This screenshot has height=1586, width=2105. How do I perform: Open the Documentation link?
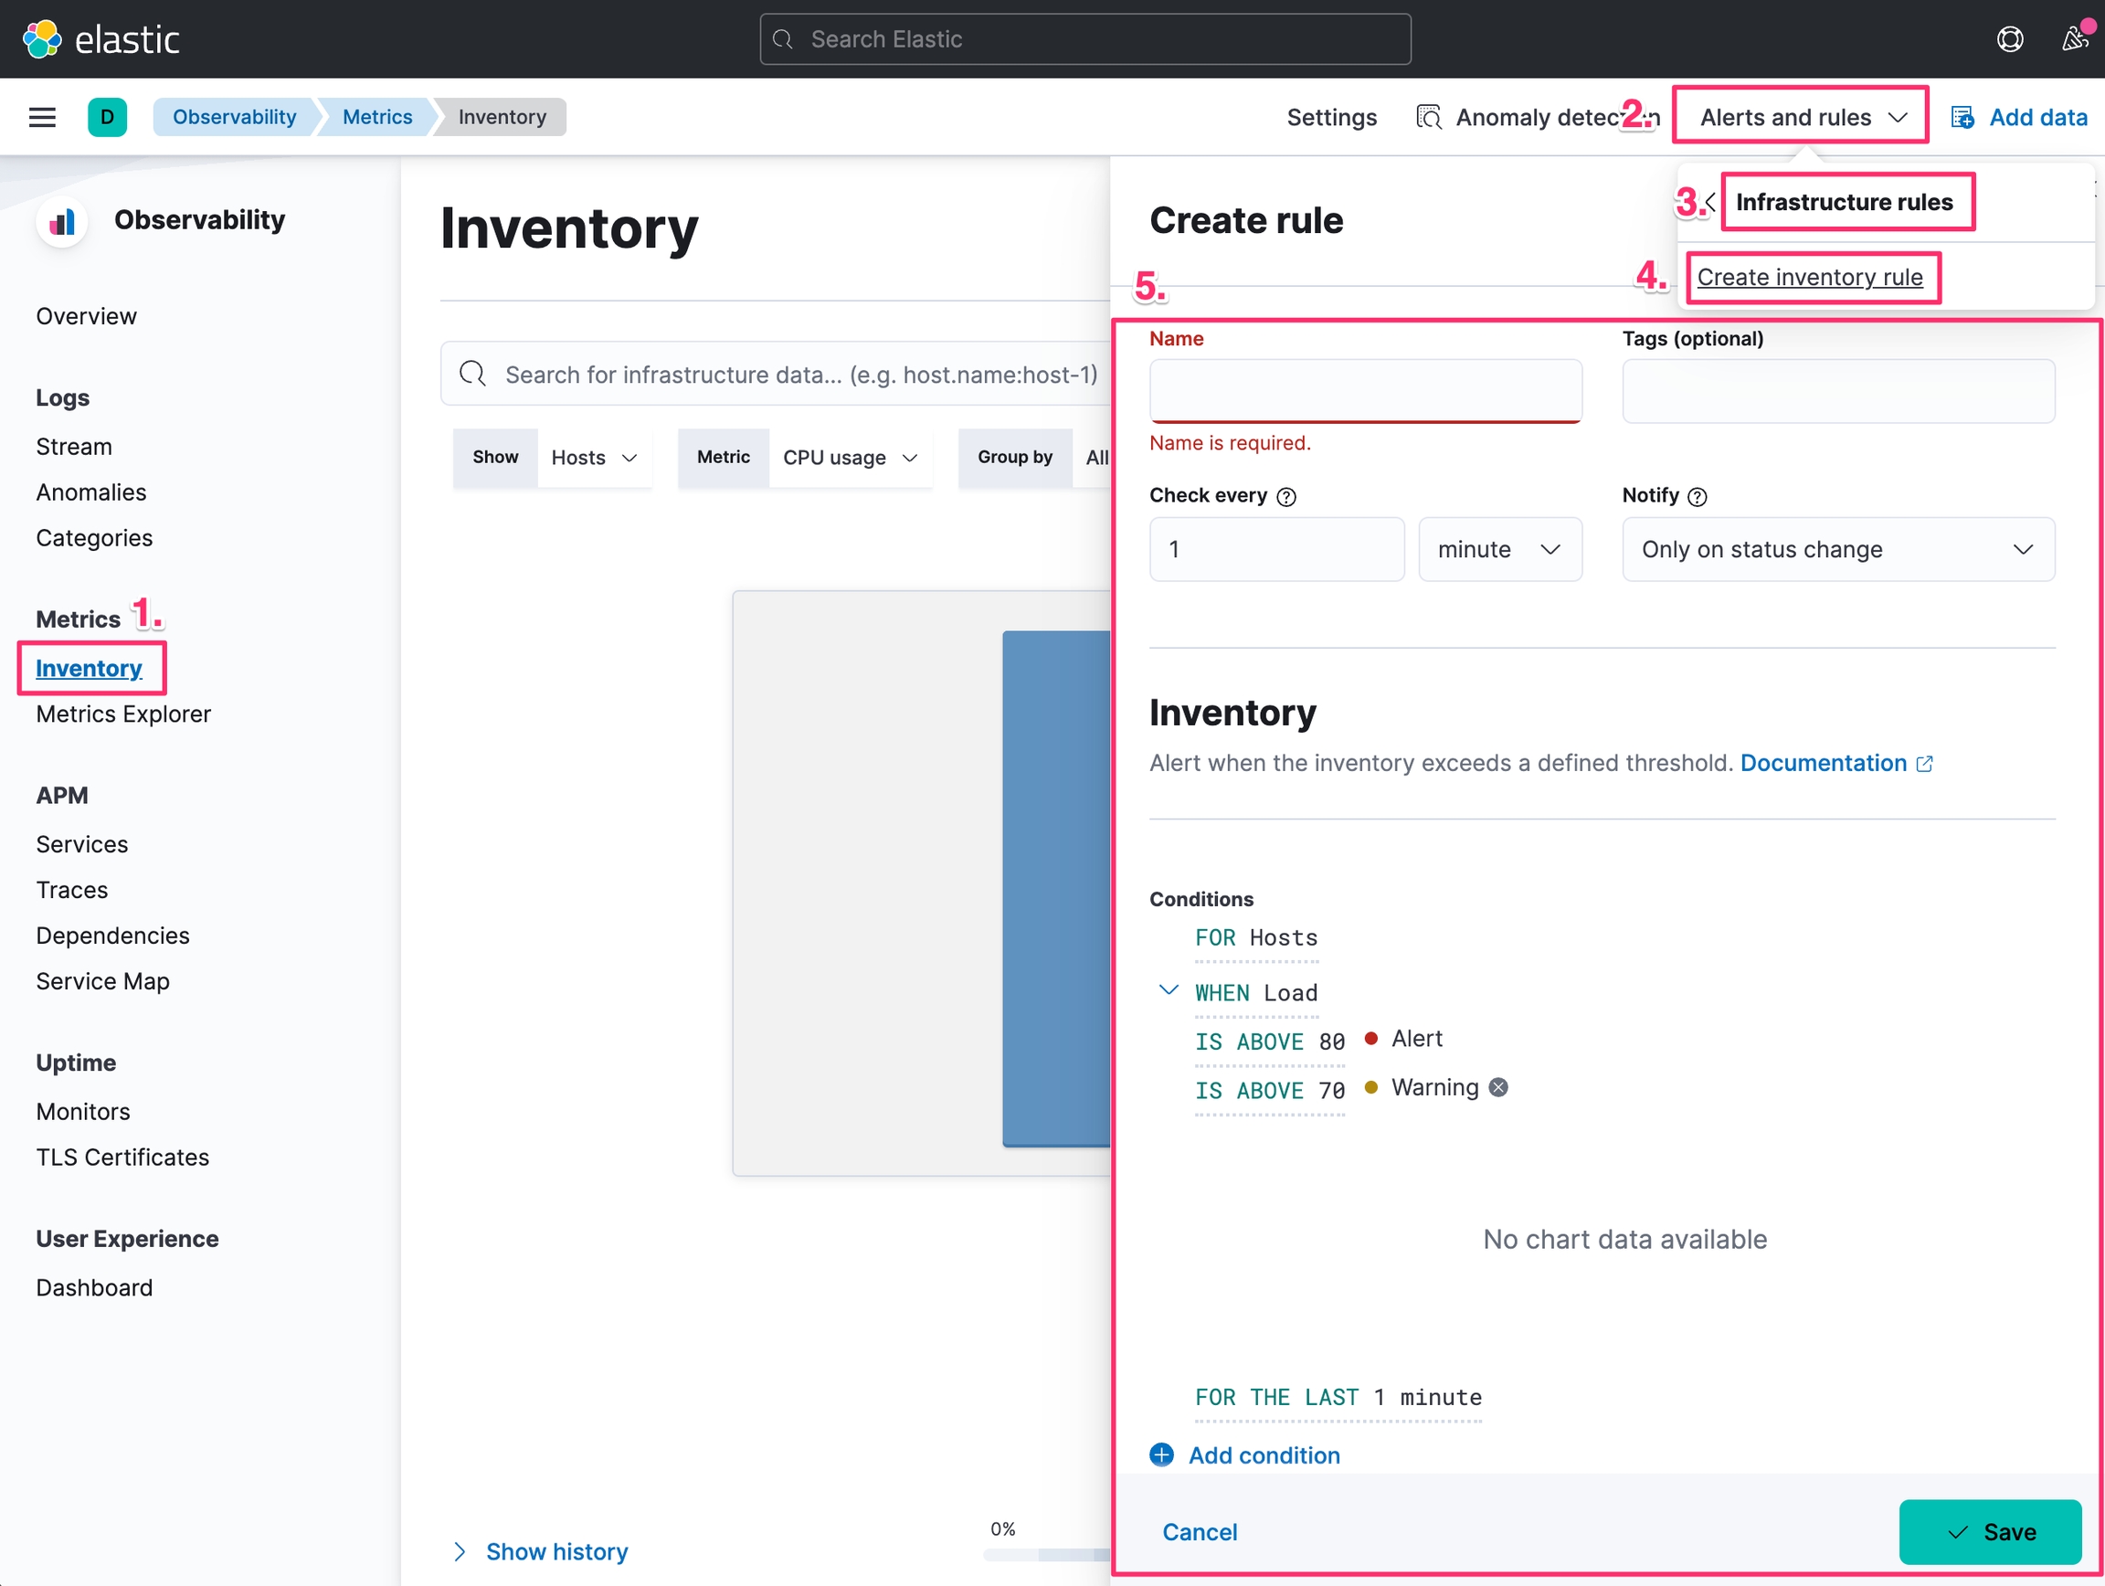pos(1824,763)
